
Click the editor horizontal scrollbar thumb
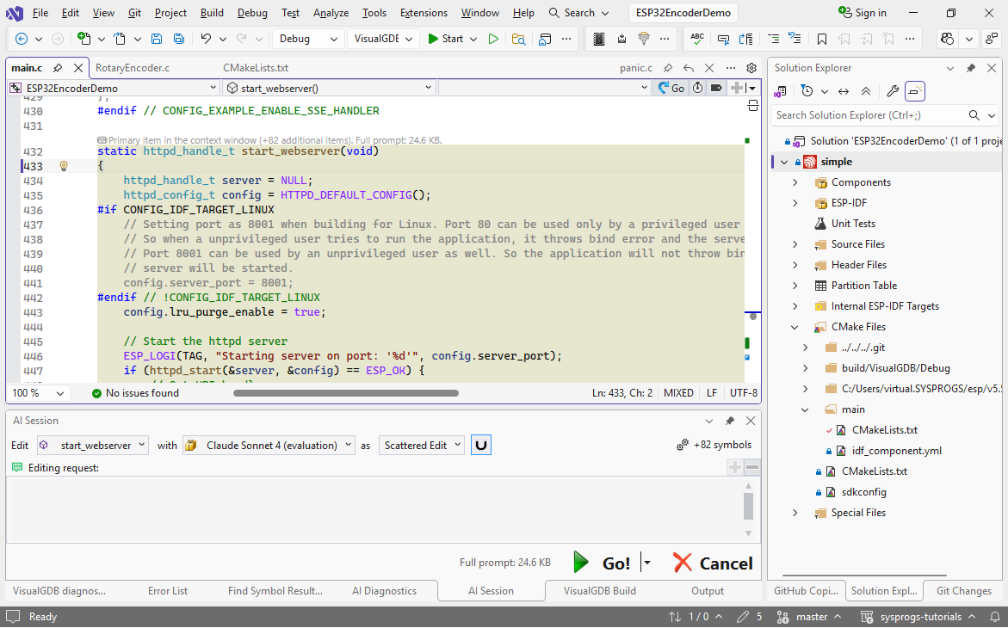(345, 393)
